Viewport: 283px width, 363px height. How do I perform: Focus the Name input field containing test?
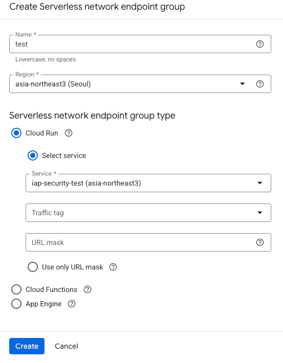click(x=133, y=44)
